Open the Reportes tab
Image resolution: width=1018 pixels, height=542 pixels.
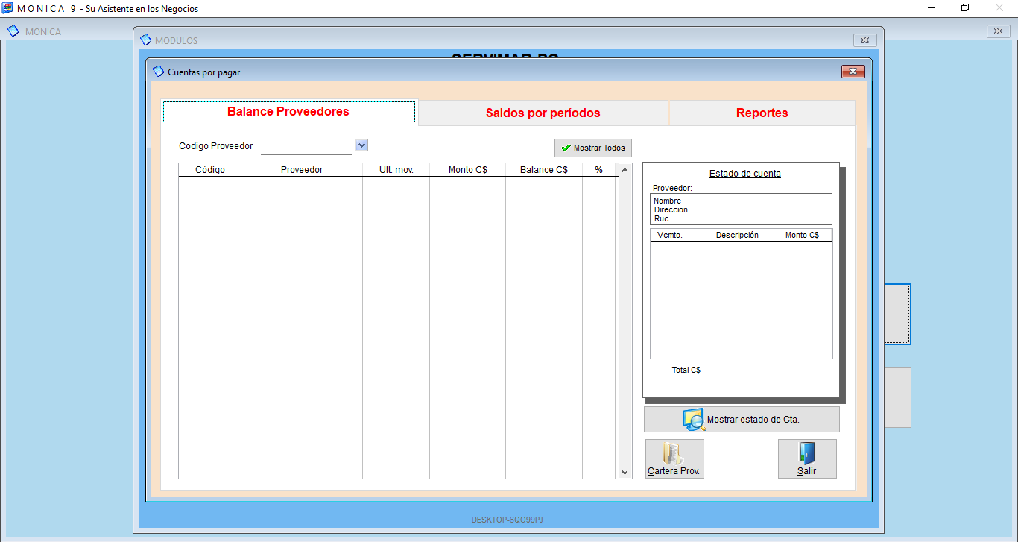(761, 113)
